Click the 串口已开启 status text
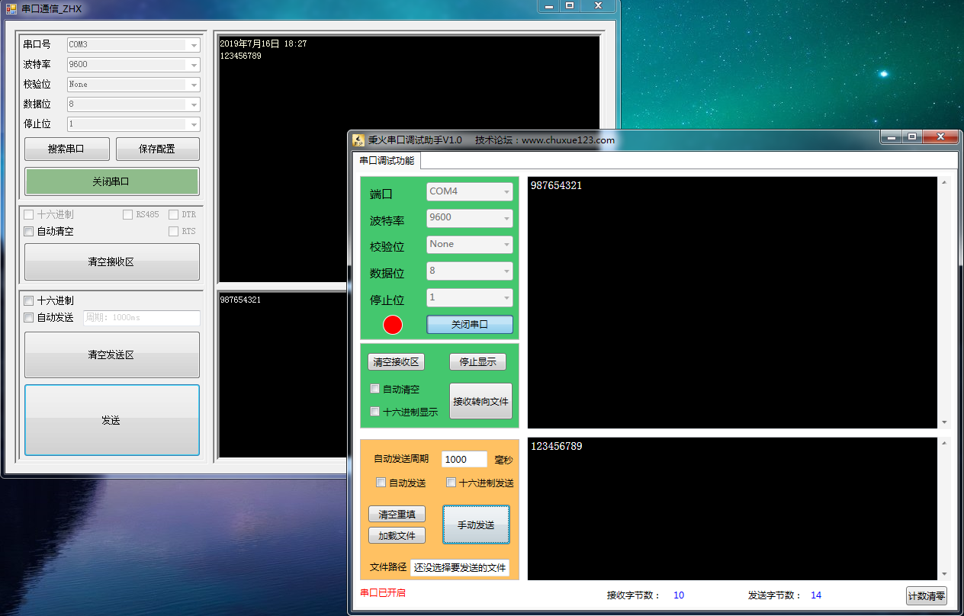964x616 pixels. click(383, 592)
